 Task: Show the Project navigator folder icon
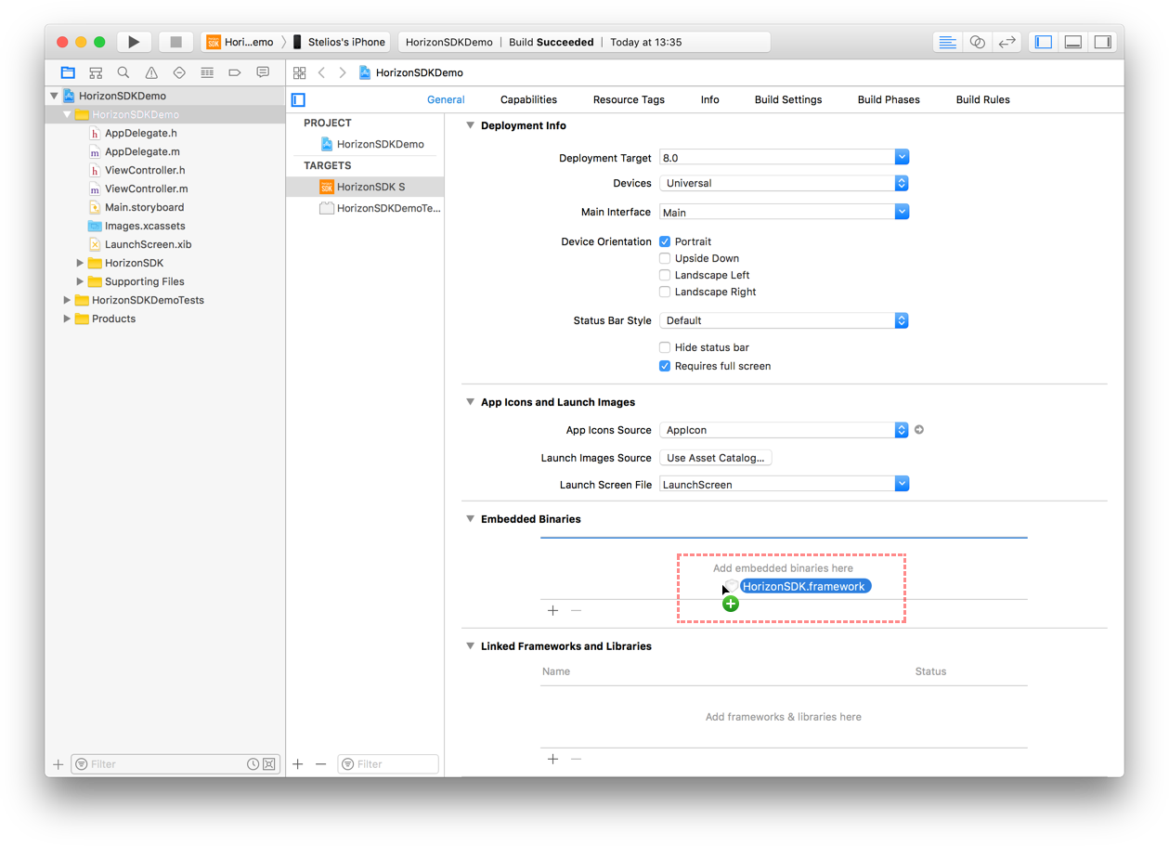[68, 72]
